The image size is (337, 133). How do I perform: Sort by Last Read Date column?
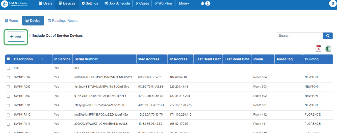click(237, 59)
